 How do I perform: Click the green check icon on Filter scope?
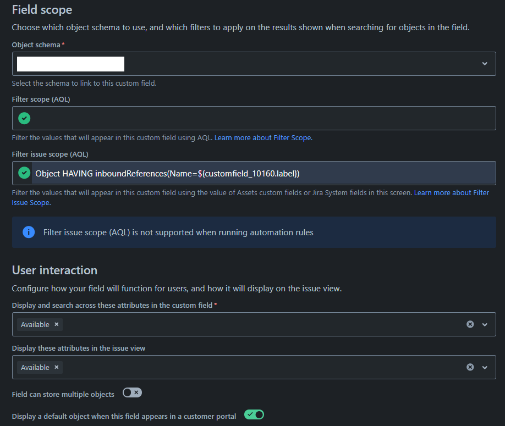pos(23,118)
